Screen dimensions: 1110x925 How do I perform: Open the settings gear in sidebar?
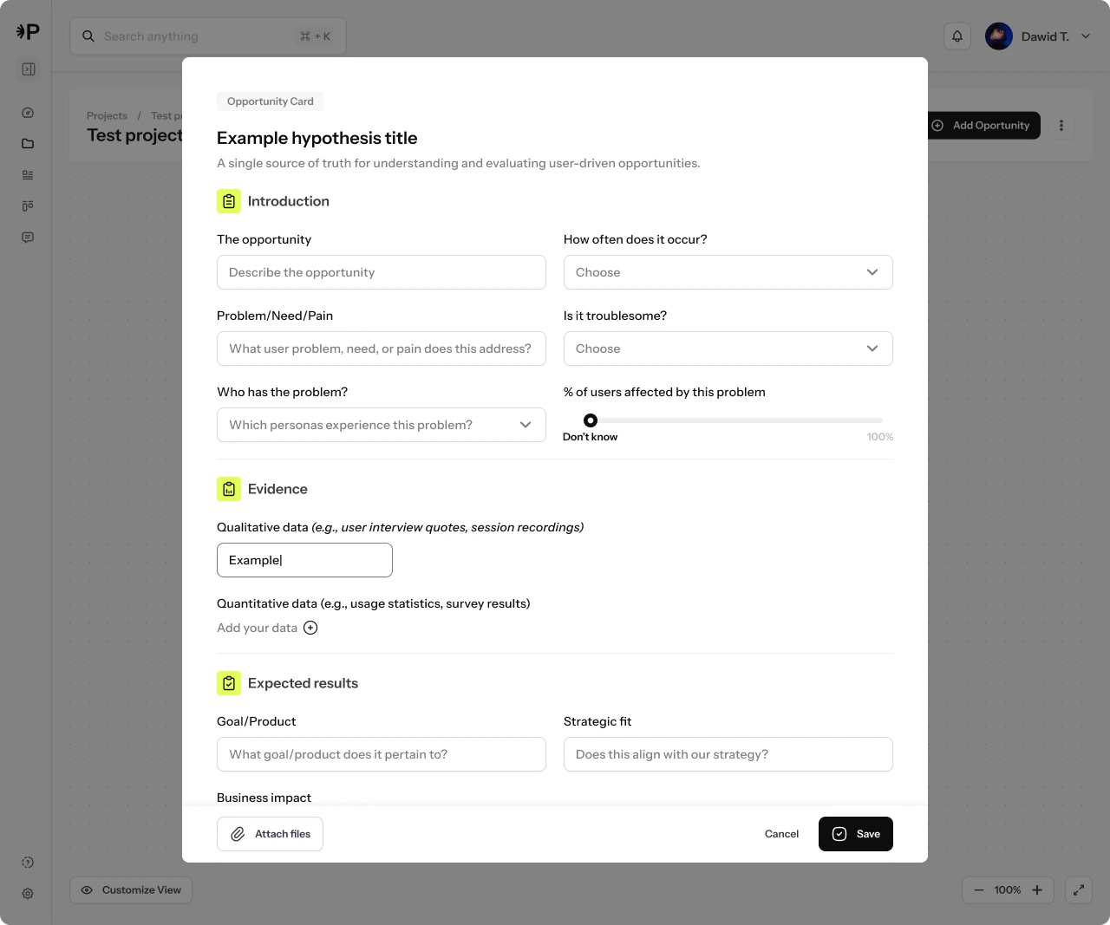pos(28,894)
